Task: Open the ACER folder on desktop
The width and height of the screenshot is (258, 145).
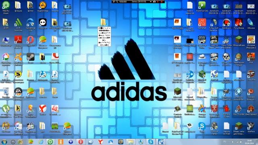Action: [6, 24]
